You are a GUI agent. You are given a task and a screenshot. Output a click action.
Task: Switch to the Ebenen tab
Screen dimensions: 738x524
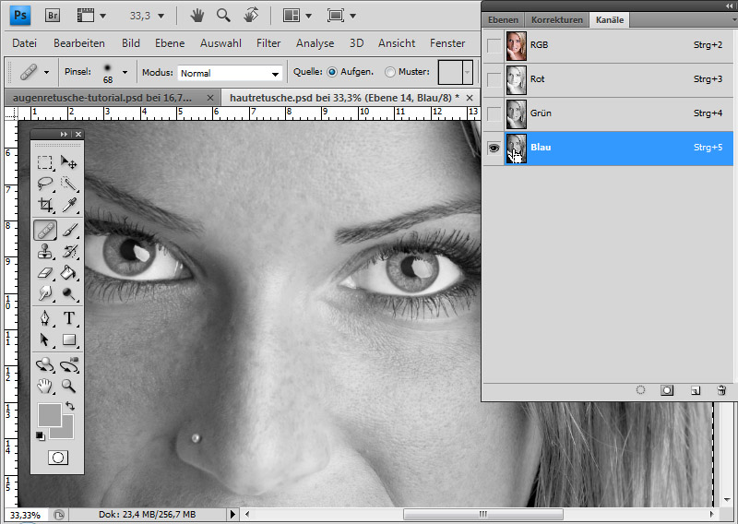[505, 19]
